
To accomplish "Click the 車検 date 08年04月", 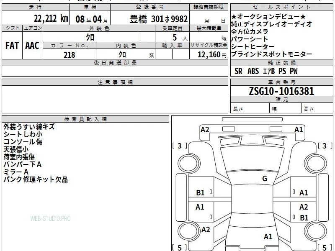I will pyautogui.click(x=92, y=19).
